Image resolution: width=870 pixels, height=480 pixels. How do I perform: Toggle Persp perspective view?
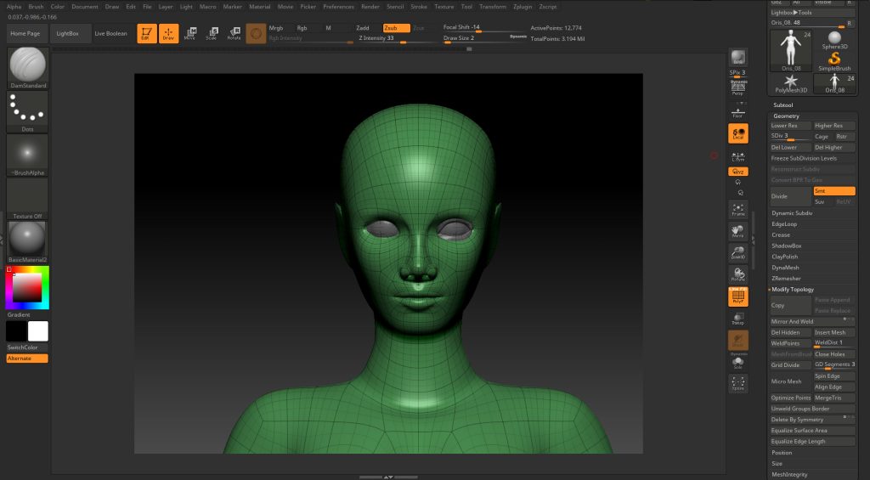(738, 87)
